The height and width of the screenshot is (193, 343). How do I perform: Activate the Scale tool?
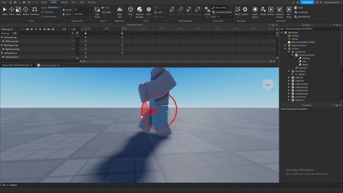[x=18, y=11]
